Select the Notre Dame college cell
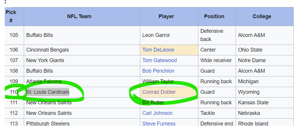Image resolution: width=299 pixels, height=126 pixels. point(252,60)
